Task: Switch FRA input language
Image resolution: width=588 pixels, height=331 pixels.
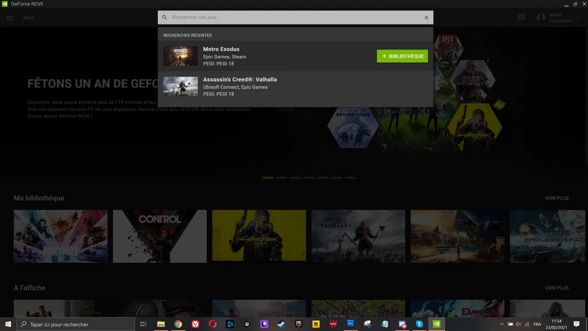Action: pos(537,324)
